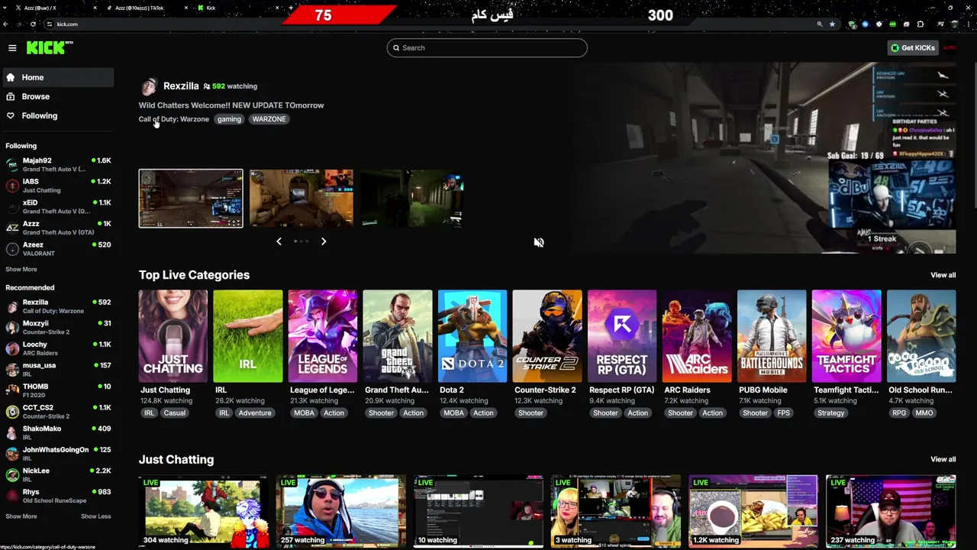The height and width of the screenshot is (550, 977).
Task: Select third featured stream thumbnail
Action: click(412, 199)
